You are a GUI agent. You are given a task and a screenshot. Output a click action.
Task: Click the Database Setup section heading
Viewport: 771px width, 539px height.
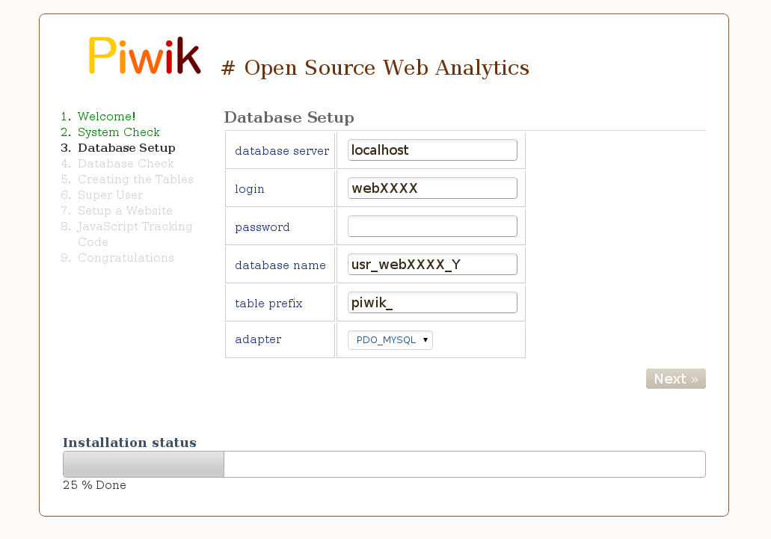[x=289, y=118]
